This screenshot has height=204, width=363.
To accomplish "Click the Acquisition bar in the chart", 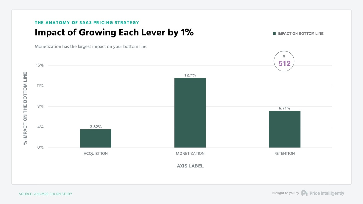I will pyautogui.click(x=96, y=138).
